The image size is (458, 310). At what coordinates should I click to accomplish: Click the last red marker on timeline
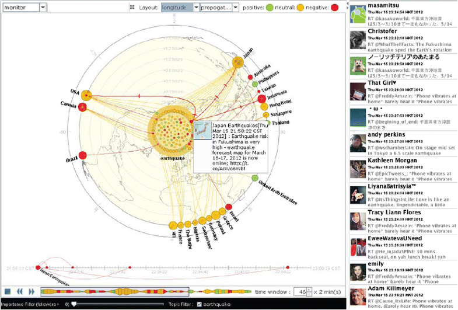tap(288, 267)
